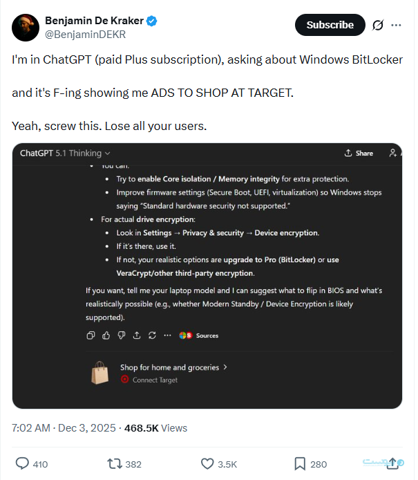This screenshot has height=480, width=418.
Task: Click the ChatGPT Share button
Action: click(359, 153)
